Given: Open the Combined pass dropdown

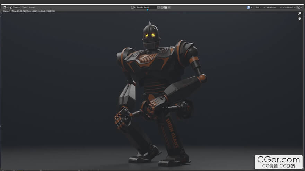Looking at the screenshot, I should (289, 7).
